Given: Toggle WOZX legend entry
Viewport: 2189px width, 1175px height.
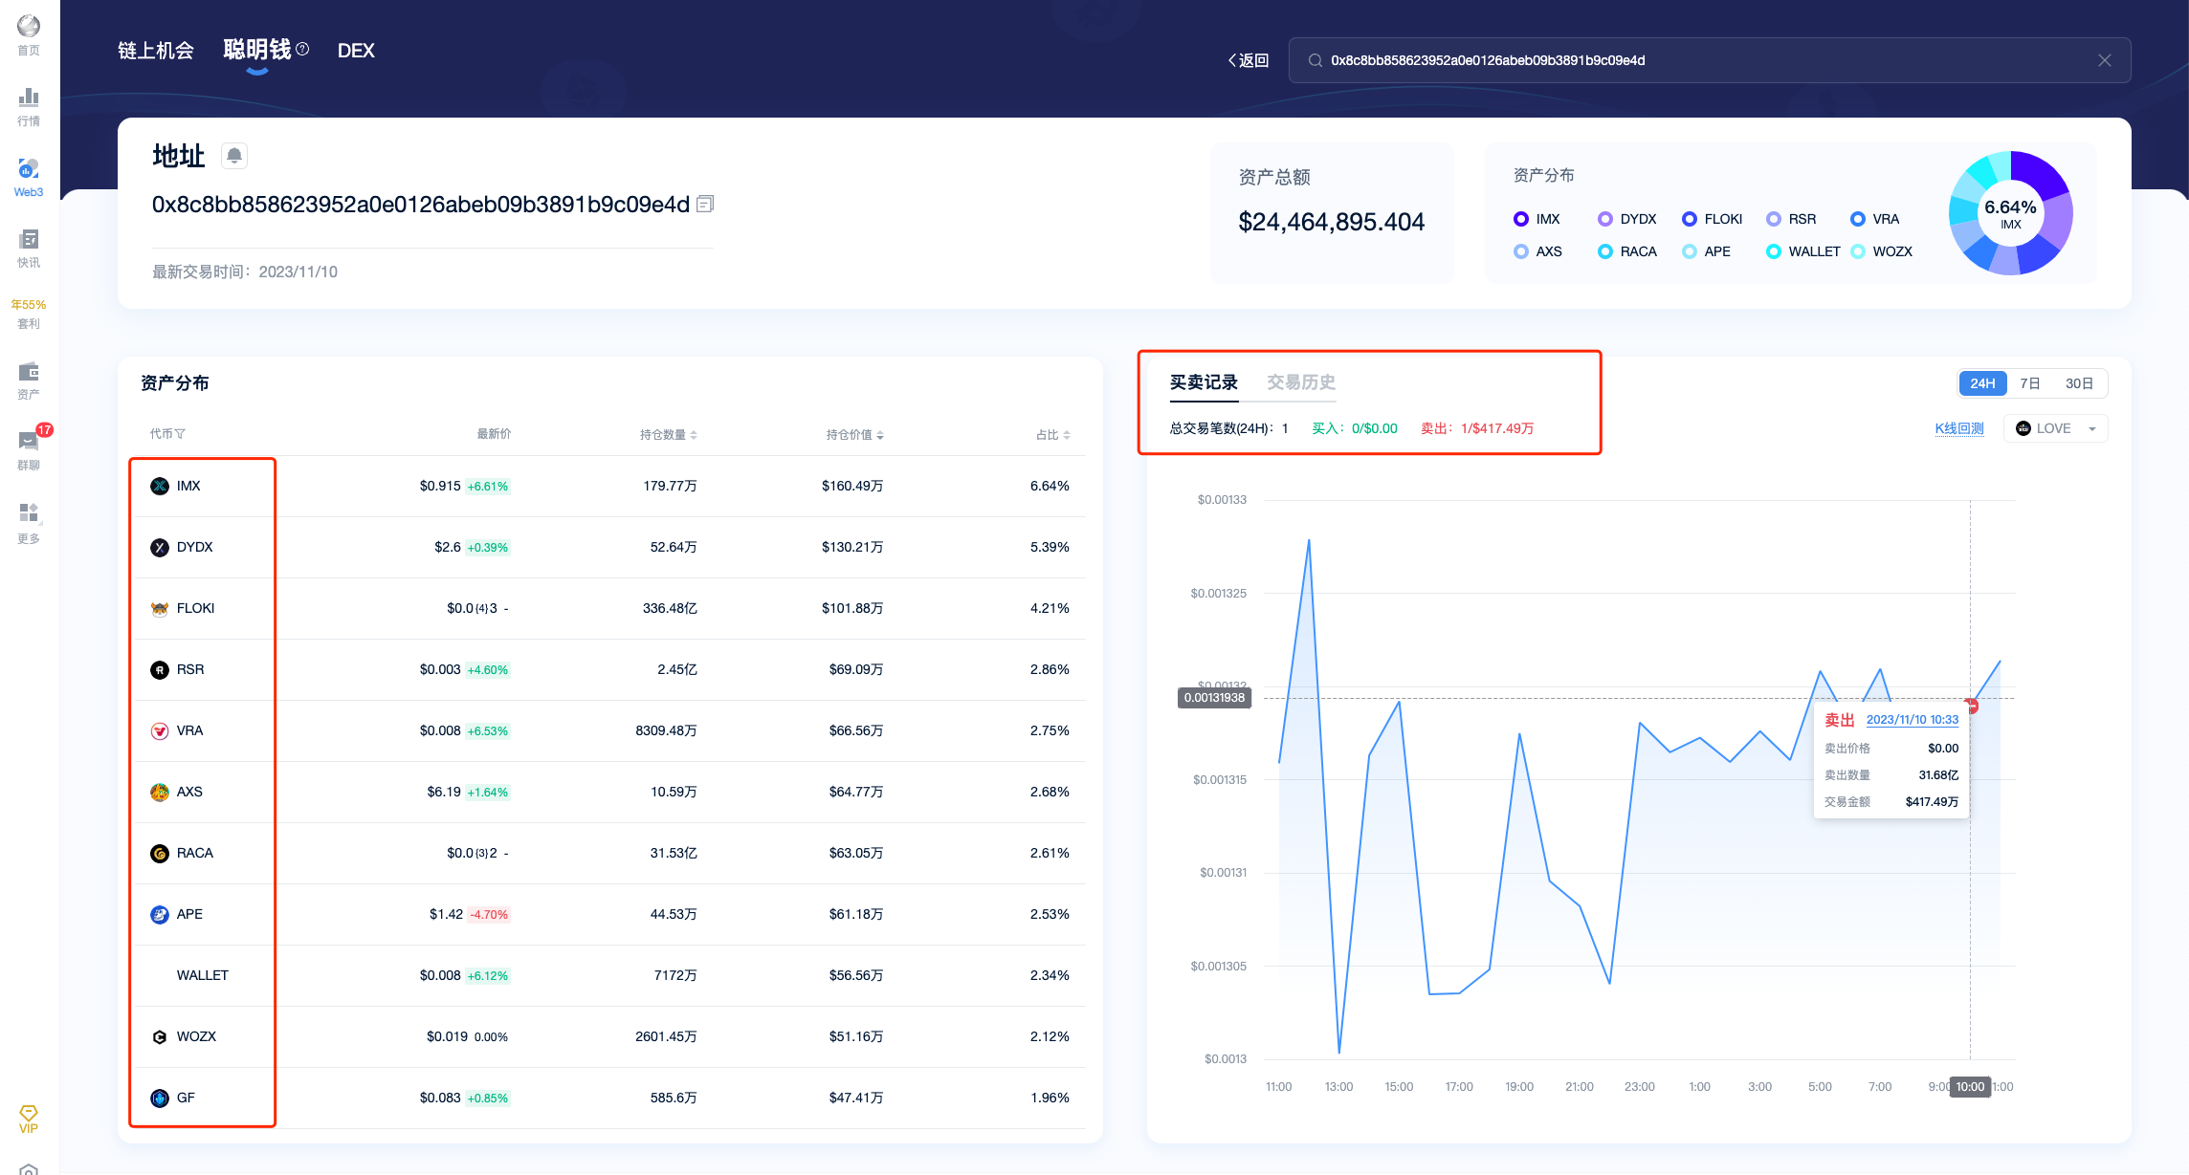Looking at the screenshot, I should (x=1882, y=251).
